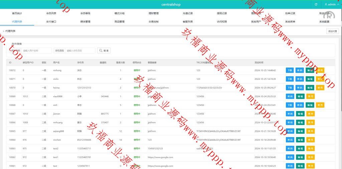This screenshot has width=342, height=169.
Task: Disable agent mrli using 禁用 button
Action: pyautogui.click(x=320, y=105)
